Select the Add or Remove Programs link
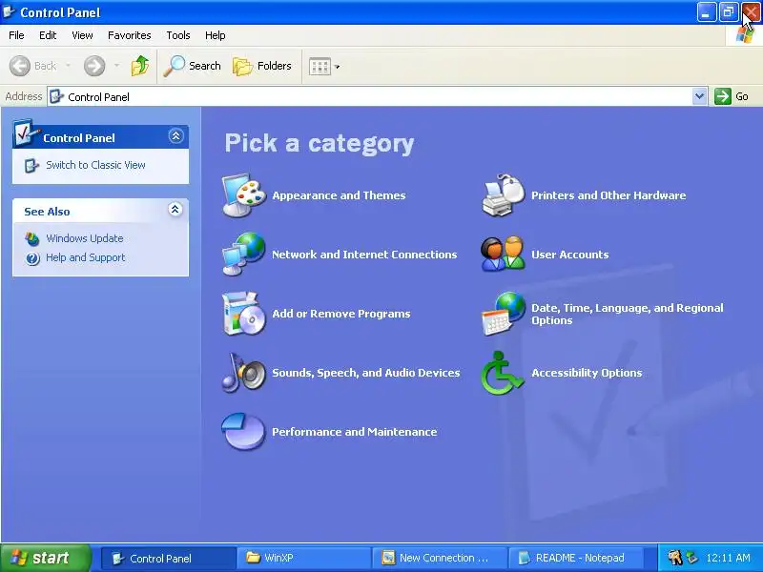Viewport: 763px width, 572px height. click(341, 314)
